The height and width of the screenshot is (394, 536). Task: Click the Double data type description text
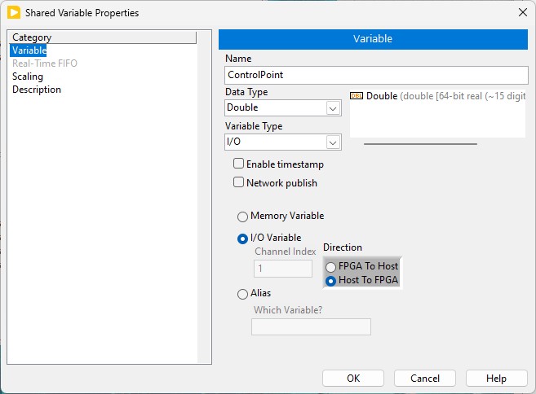[445, 96]
